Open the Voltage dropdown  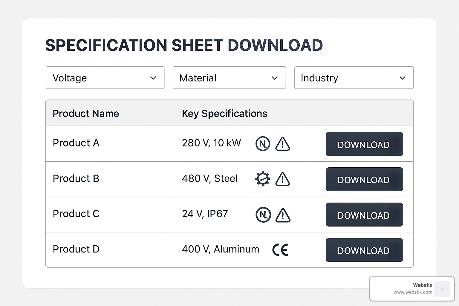[105, 78]
